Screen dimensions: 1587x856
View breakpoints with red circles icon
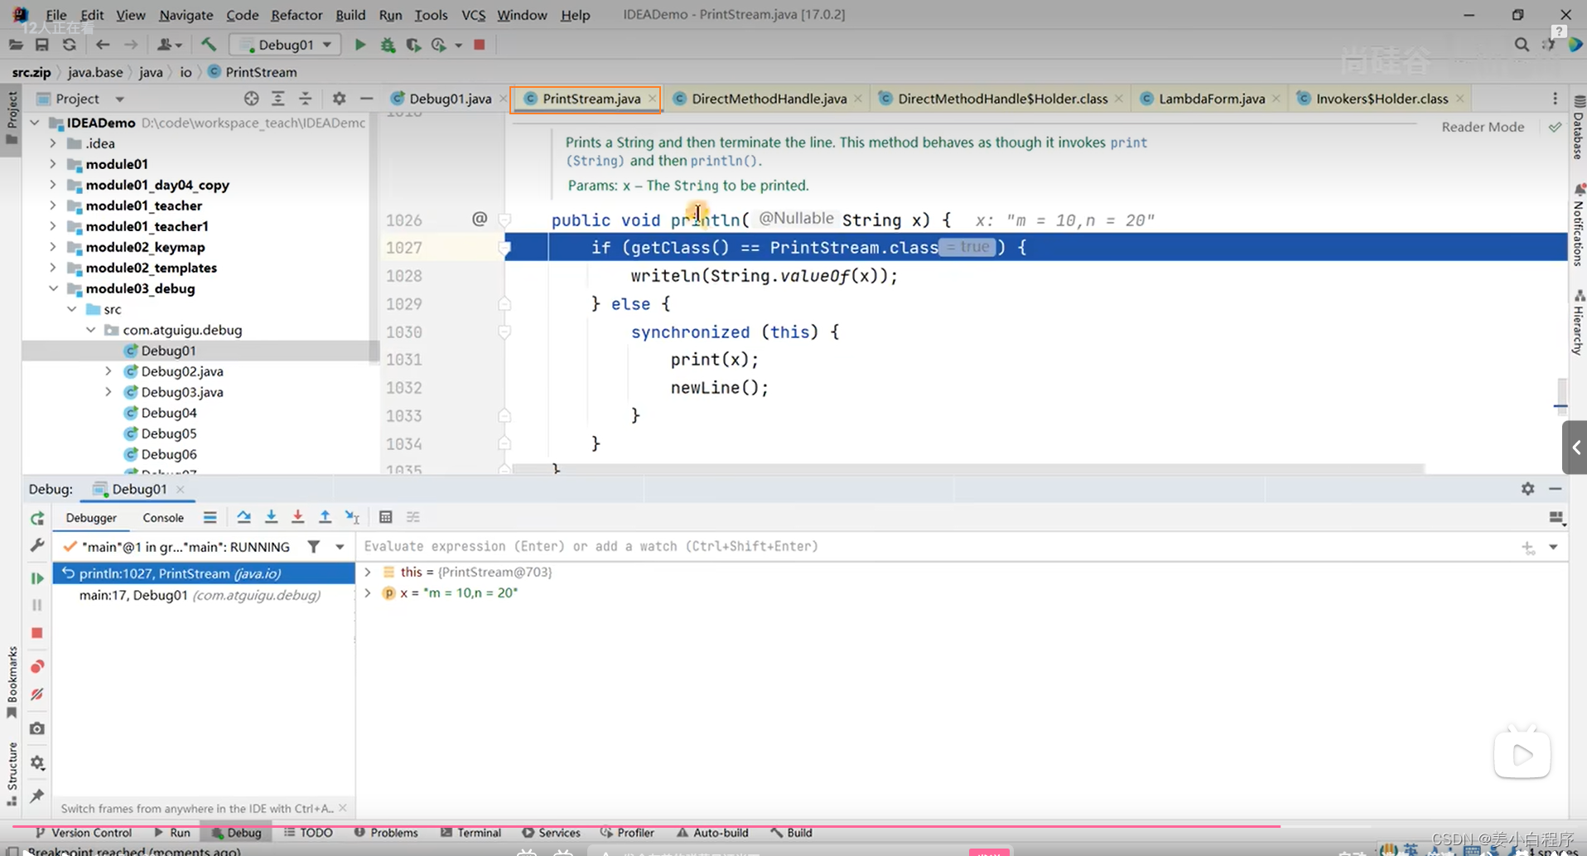[37, 667]
